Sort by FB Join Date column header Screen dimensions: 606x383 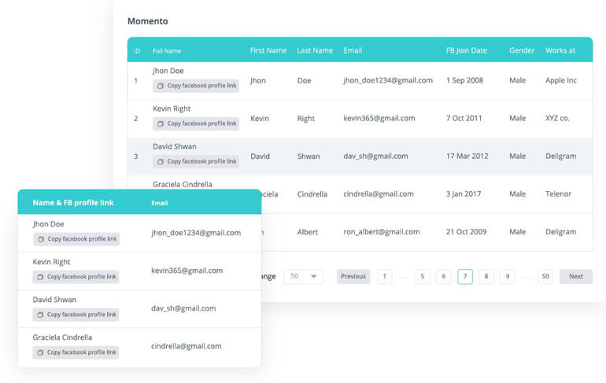click(467, 50)
